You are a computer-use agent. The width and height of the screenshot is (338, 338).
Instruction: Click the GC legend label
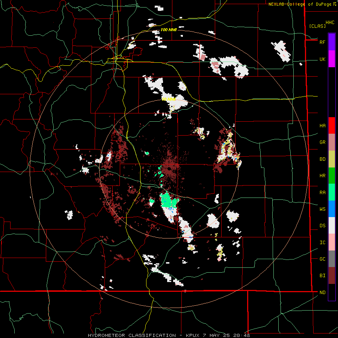tap(322, 259)
